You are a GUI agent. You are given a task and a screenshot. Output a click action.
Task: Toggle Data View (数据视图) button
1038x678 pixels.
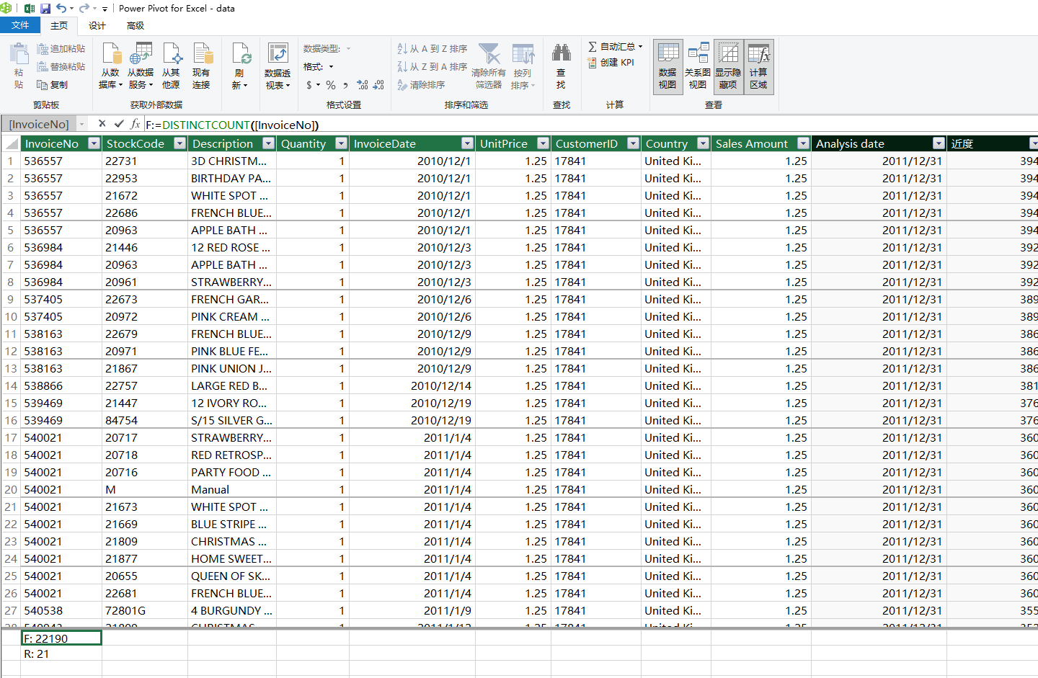pos(667,66)
